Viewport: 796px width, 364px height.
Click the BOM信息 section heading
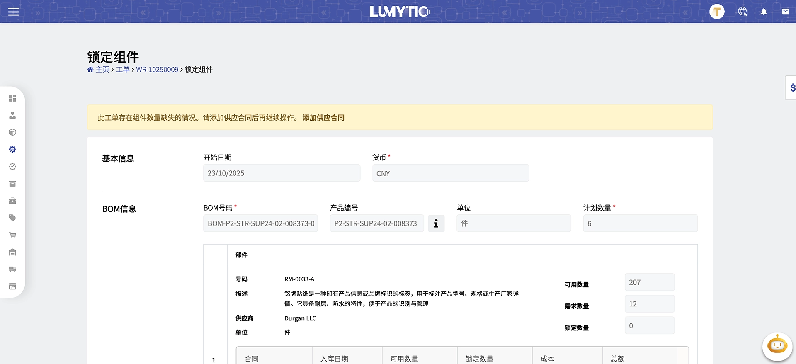pos(119,209)
